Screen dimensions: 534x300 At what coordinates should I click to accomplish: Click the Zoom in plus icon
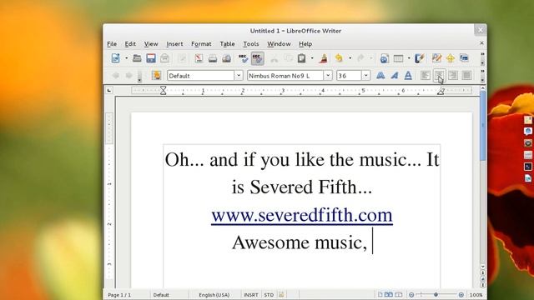coord(461,295)
